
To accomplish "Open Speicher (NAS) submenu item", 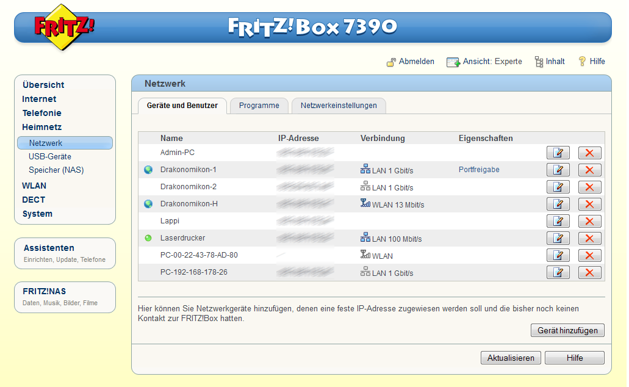I will click(x=56, y=170).
